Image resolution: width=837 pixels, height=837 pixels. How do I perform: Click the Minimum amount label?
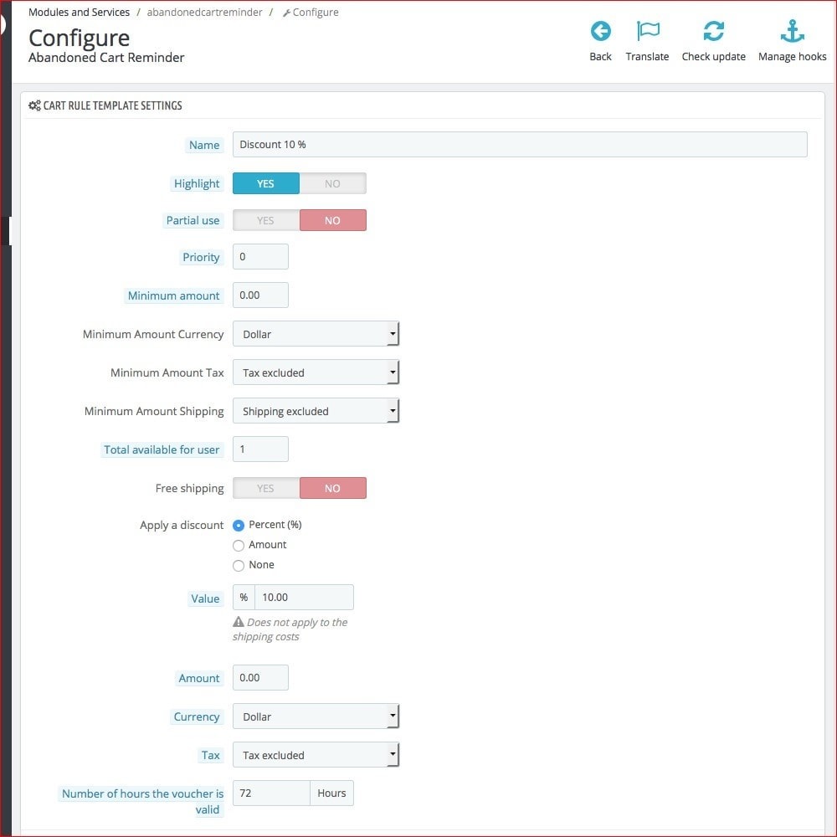click(173, 295)
